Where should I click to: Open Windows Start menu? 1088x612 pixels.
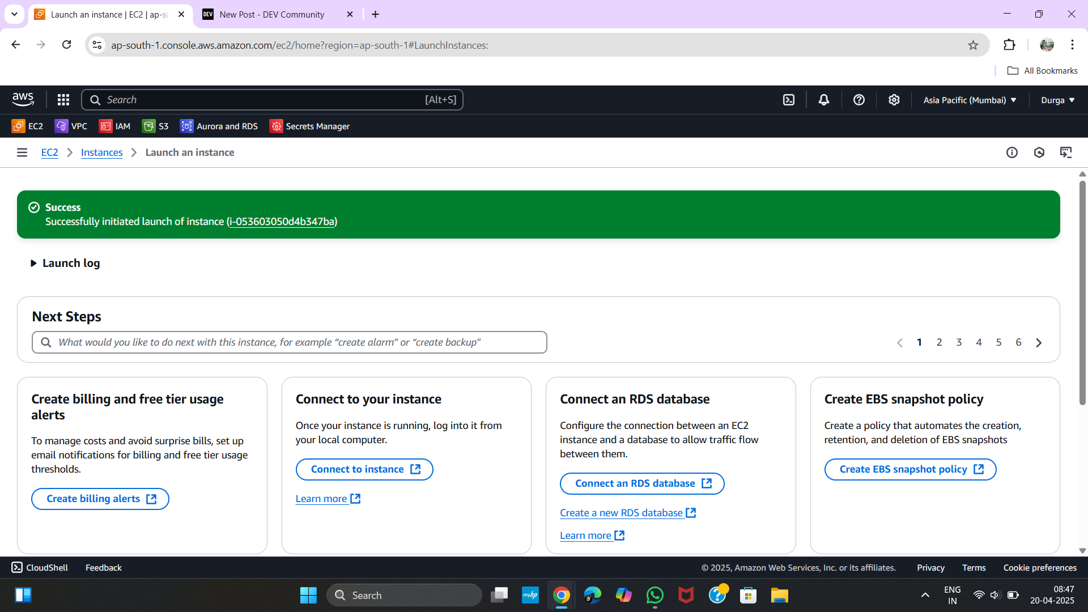pos(308,596)
